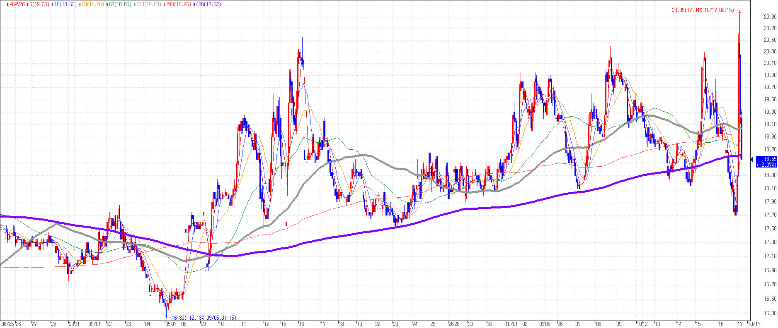Click the 16.30 low price annotation
This screenshot has width=778, height=328.
pos(204,318)
